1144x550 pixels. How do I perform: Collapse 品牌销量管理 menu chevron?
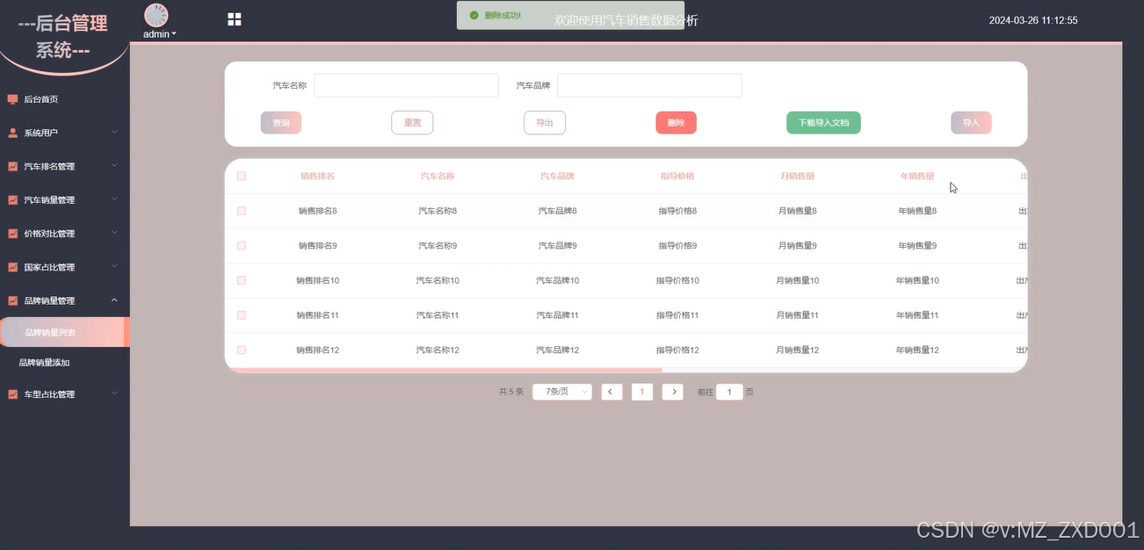pos(114,300)
